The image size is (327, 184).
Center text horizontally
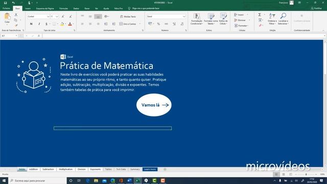[90, 24]
